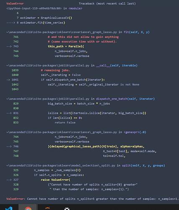This screenshot has height=210, width=179.
Task: Click the joblib parallel.py path for __call__
Action: point(48,66)
